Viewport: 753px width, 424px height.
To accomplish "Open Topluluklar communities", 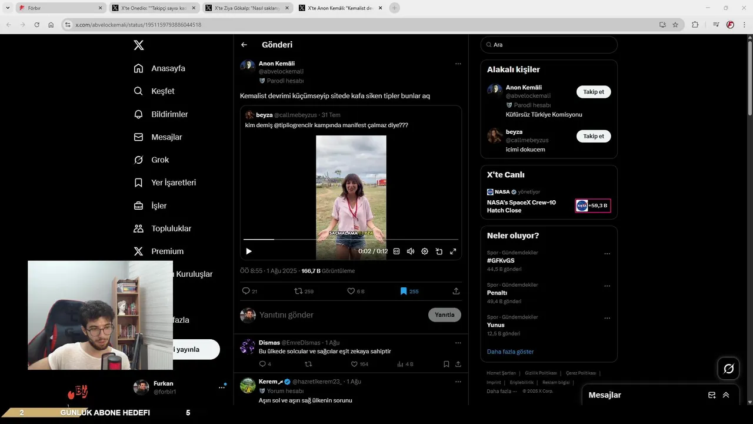I will tap(162, 228).
